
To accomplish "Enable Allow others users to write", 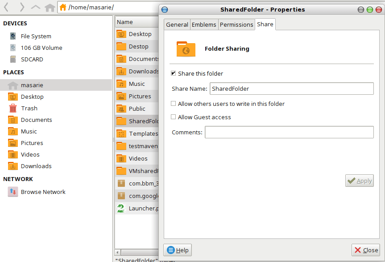I will point(173,104).
